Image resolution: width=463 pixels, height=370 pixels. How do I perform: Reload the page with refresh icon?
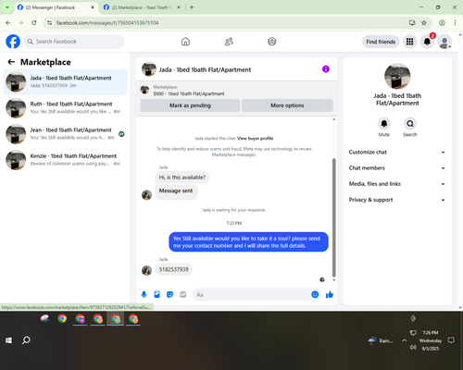[34, 22]
